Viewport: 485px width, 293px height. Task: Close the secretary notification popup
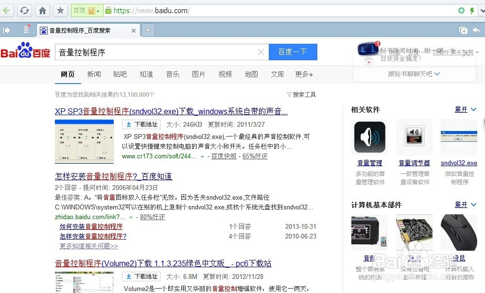[467, 53]
